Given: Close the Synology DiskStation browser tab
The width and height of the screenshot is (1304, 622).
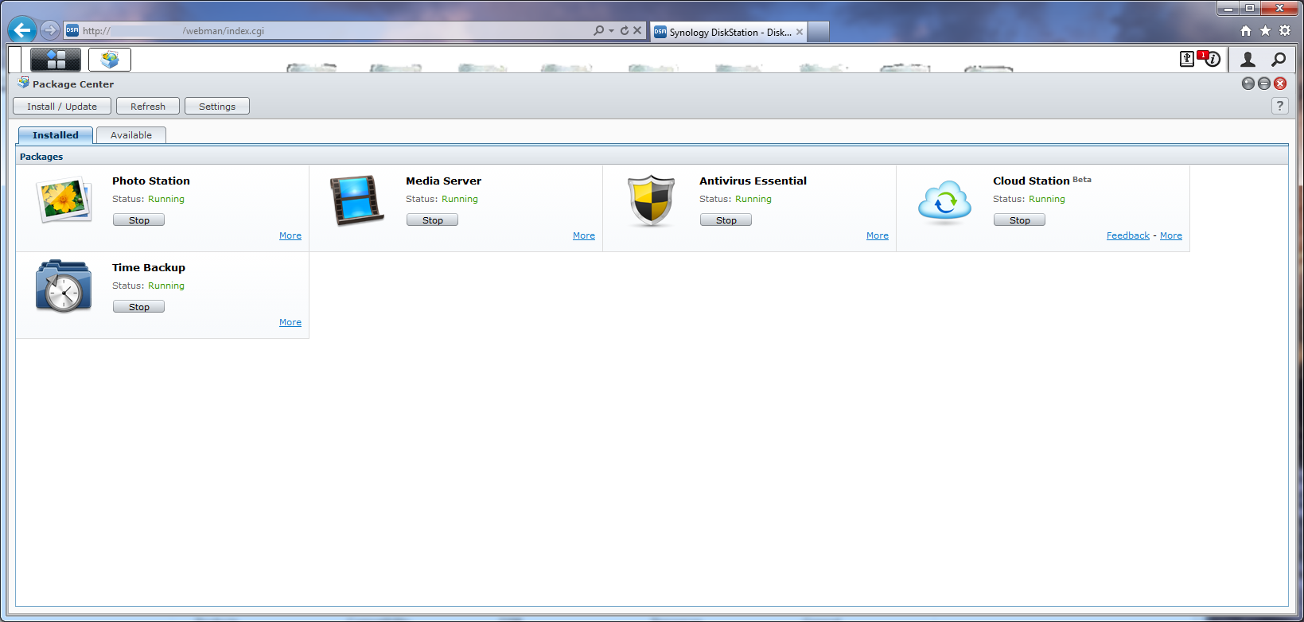Looking at the screenshot, I should point(800,32).
